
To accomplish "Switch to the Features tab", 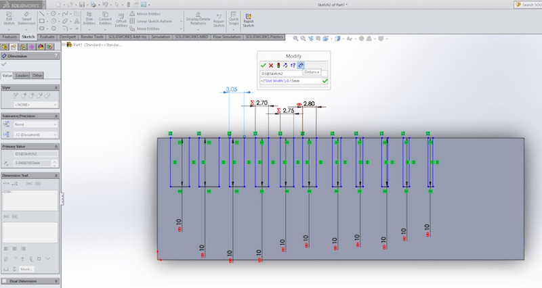I will 9,37.
